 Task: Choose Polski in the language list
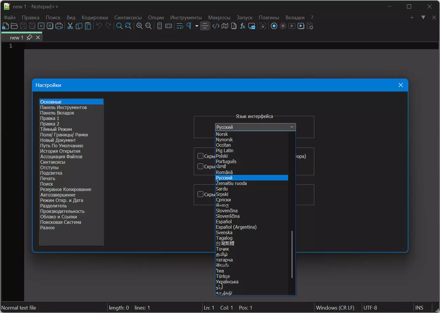coord(252,156)
